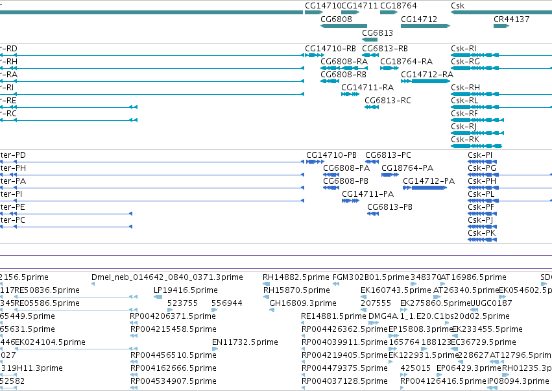Select cDNA entry 523755
552x391 pixels.
pos(182,303)
